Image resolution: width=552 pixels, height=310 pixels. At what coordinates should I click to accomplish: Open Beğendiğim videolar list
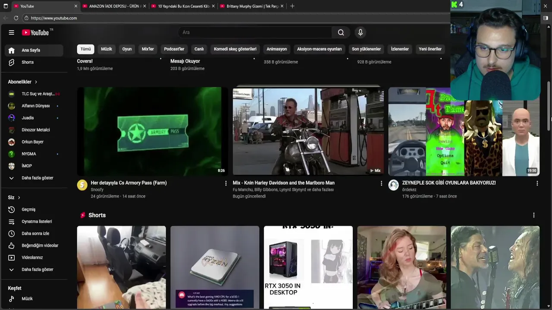(34, 245)
